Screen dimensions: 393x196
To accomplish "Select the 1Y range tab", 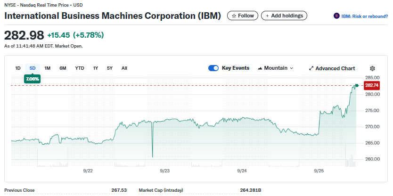I will [x=96, y=68].
